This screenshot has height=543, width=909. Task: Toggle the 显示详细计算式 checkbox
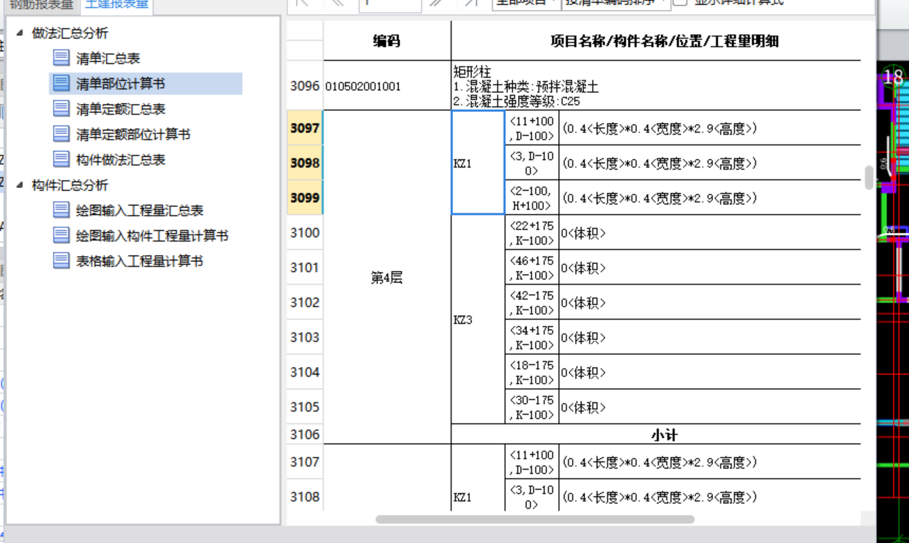(x=681, y=3)
